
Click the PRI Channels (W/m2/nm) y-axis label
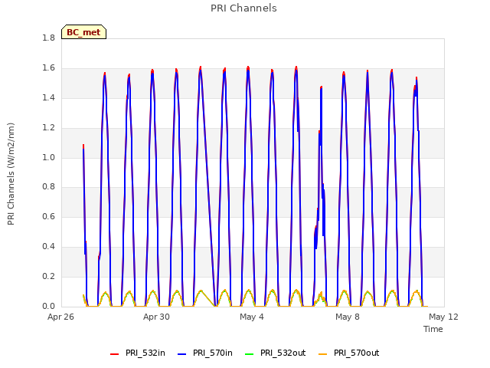tap(11, 174)
